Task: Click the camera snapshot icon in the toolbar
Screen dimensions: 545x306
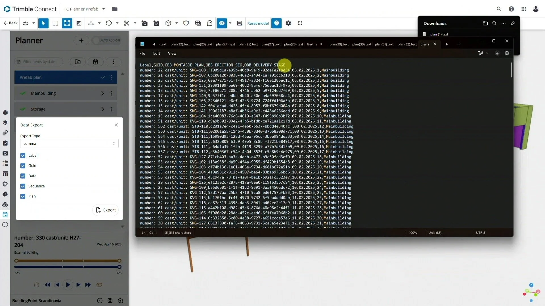Action: (144, 23)
